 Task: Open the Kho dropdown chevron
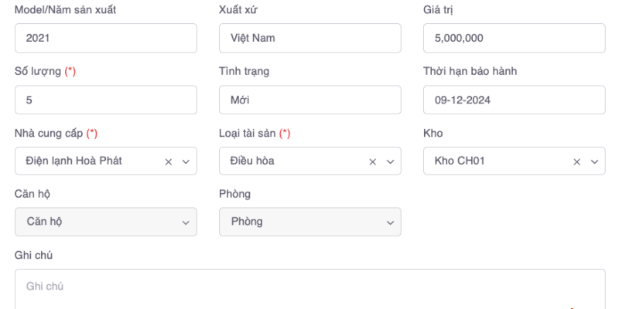594,161
